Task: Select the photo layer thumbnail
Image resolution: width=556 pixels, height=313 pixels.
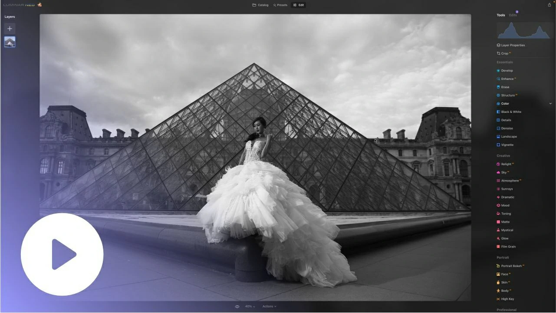Action: click(10, 42)
